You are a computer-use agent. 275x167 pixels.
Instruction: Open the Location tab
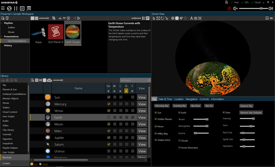coord(179,99)
